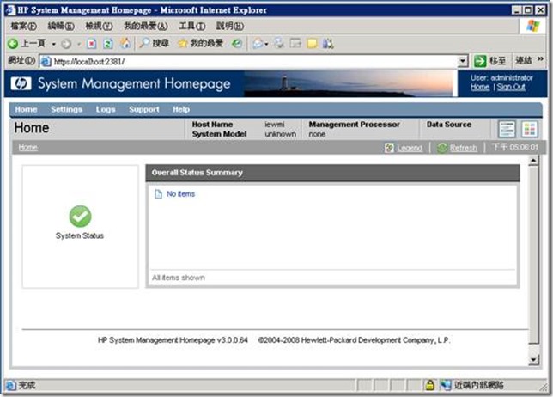Click the green Refresh icon in the page bar
Image resolution: width=553 pixels, height=397 pixels.
coord(442,148)
